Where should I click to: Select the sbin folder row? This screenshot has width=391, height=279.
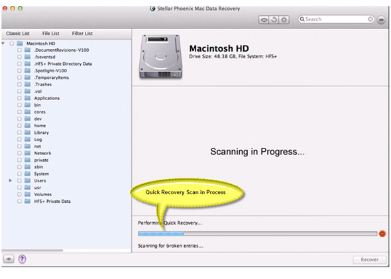pos(66,167)
